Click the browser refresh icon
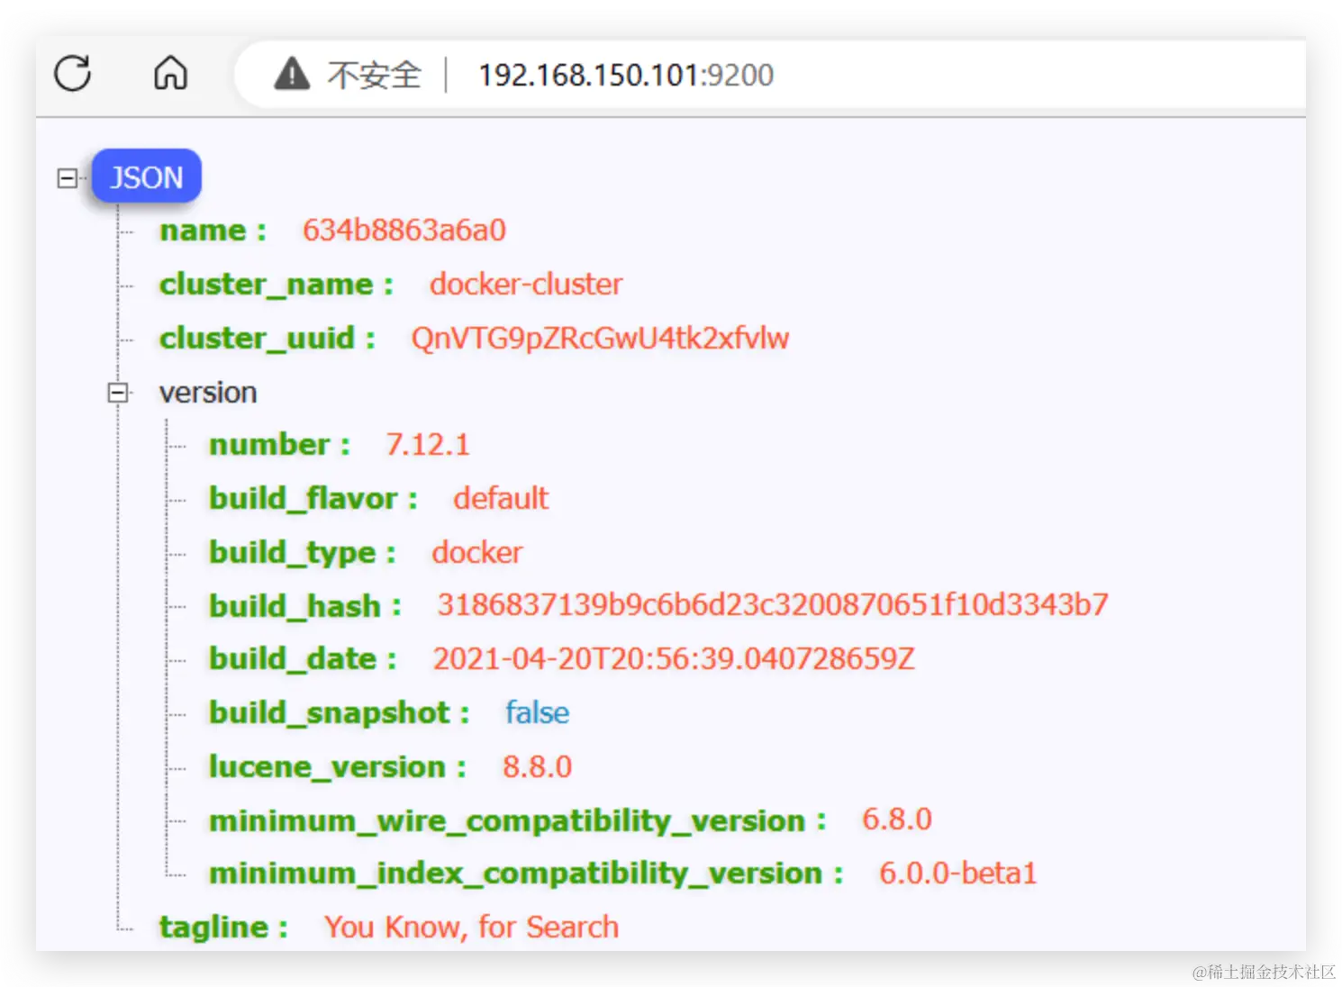The width and height of the screenshot is (1342, 987). tap(73, 74)
